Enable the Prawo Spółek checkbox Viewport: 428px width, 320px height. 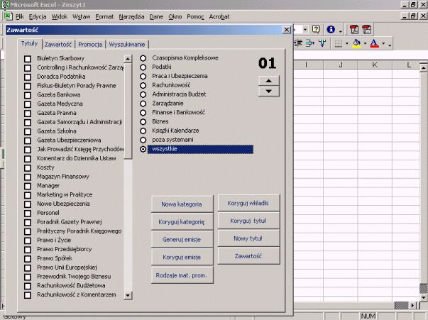(x=28, y=258)
